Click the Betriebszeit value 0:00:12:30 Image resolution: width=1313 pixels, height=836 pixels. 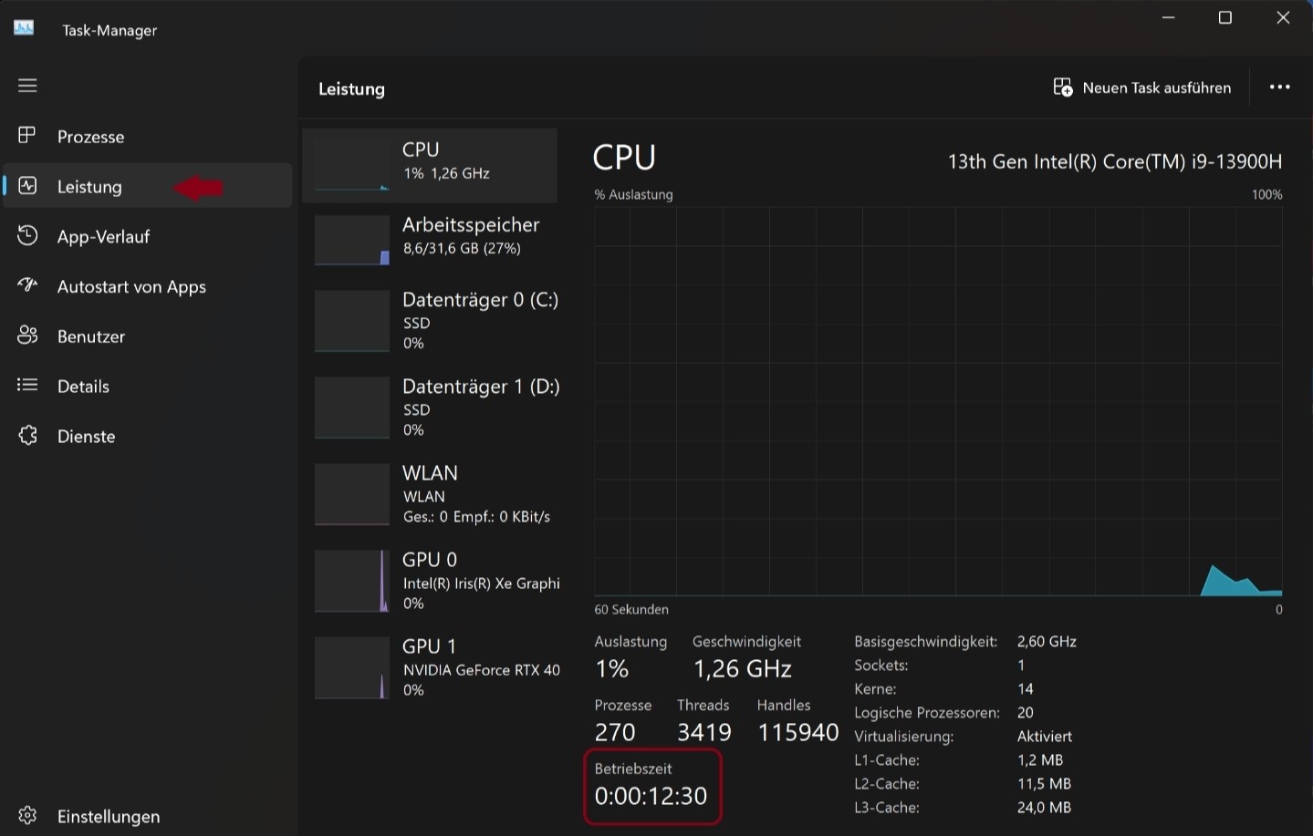(x=651, y=796)
